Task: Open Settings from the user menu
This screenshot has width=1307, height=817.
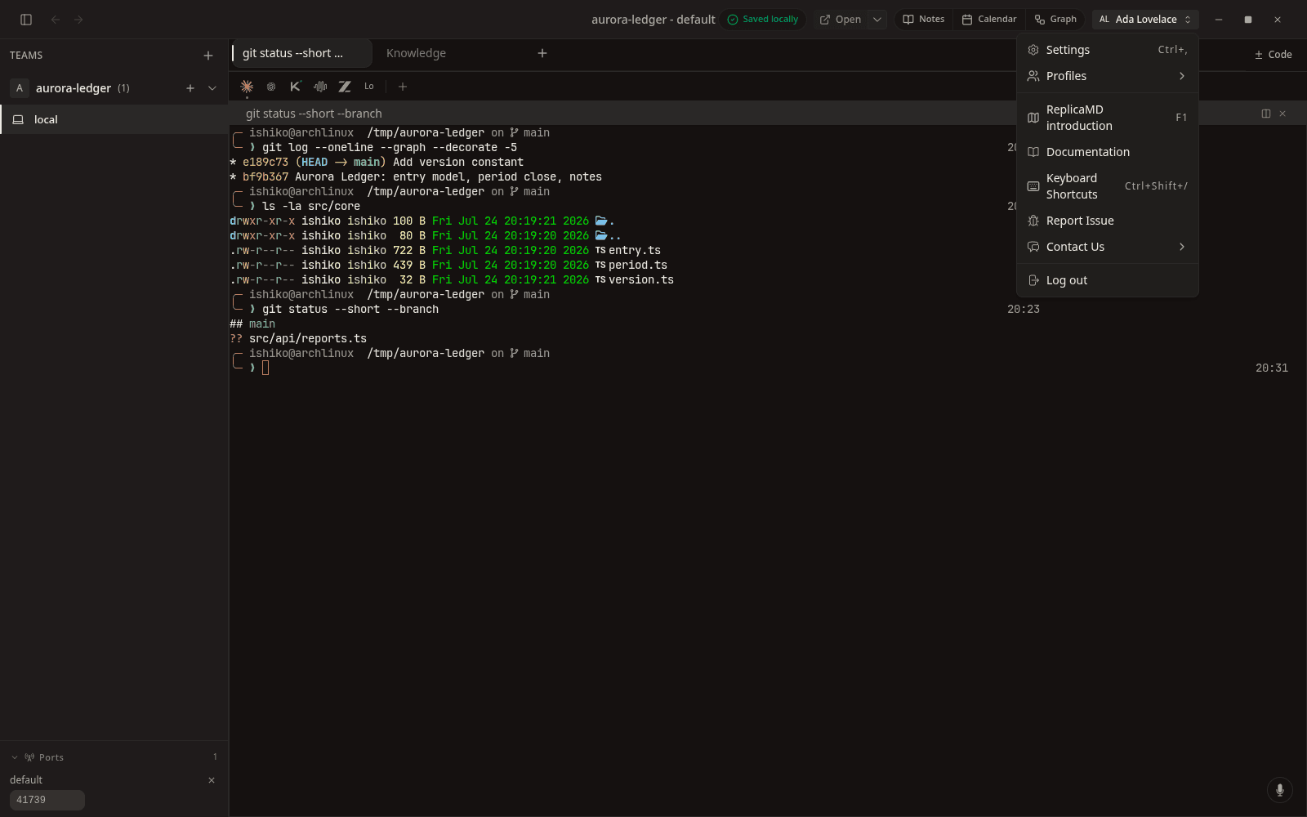Action: (1108, 50)
